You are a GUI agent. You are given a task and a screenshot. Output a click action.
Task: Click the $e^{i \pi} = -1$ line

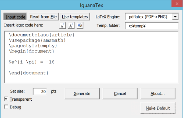(x=32, y=62)
